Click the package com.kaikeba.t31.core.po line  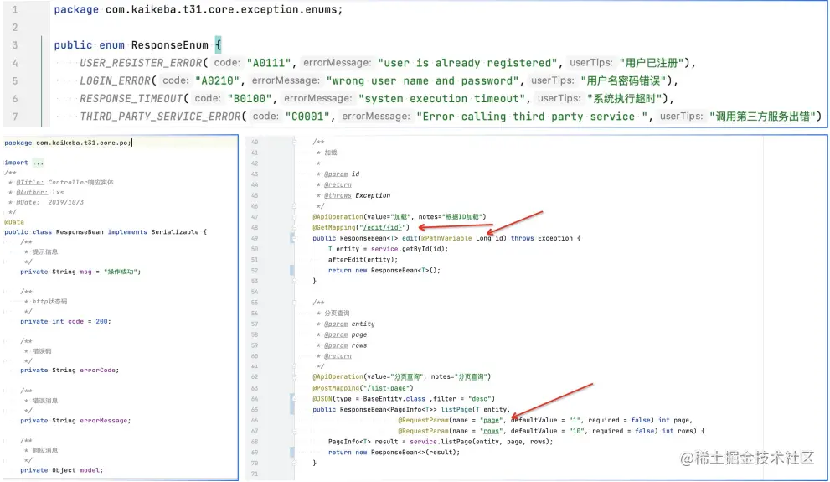pyautogui.click(x=67, y=143)
